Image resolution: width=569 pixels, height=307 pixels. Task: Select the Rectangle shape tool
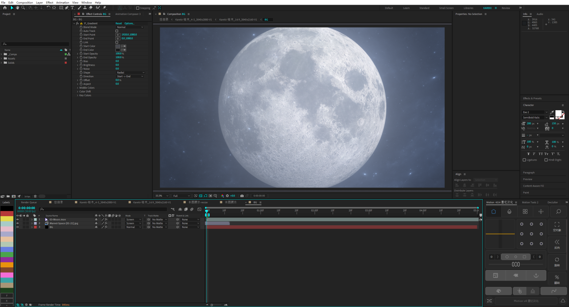click(61, 8)
